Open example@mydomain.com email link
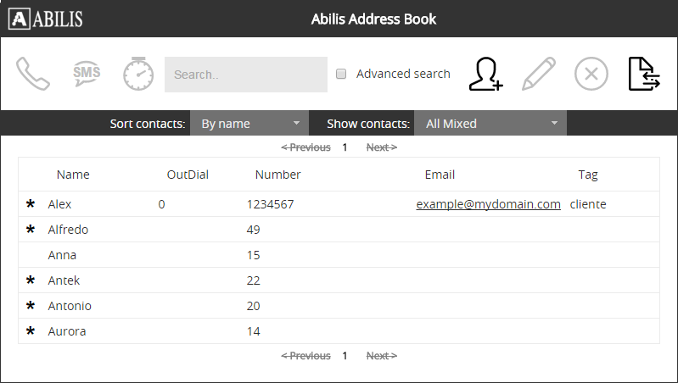678x383 pixels. [x=488, y=204]
